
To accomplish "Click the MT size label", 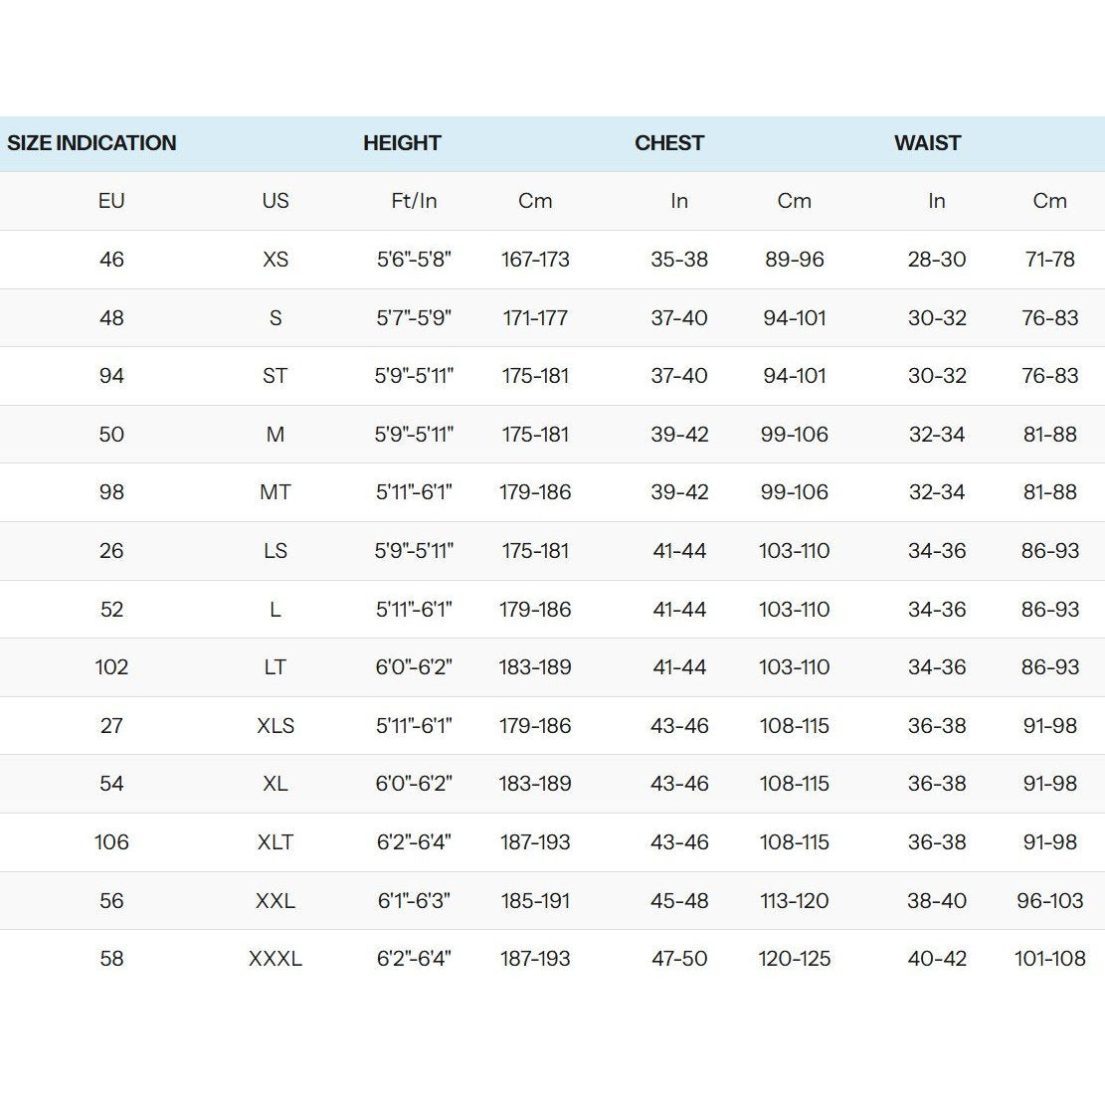I will (x=276, y=492).
